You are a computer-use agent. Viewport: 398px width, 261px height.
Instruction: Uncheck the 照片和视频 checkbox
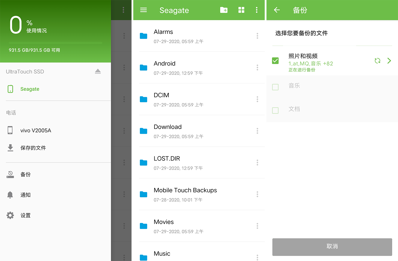[275, 61]
